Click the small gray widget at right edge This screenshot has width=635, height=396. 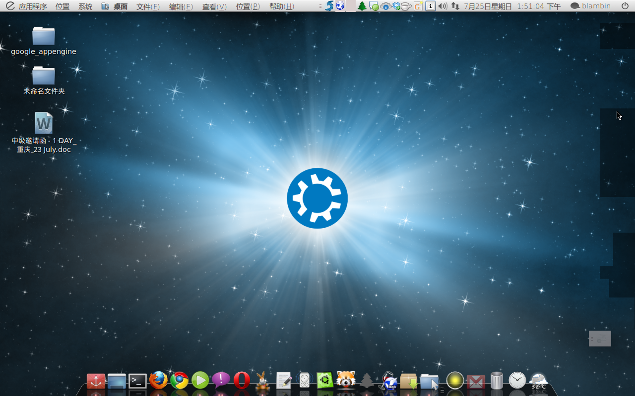pos(600,339)
